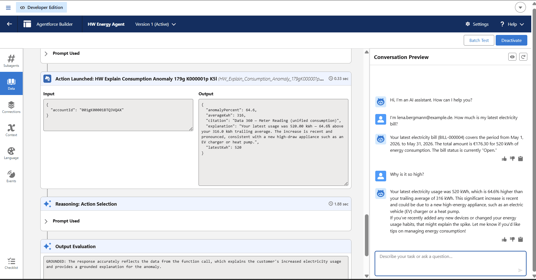Click the HW Energy Agent title
Screen dimensions: 536x280
click(x=106, y=24)
